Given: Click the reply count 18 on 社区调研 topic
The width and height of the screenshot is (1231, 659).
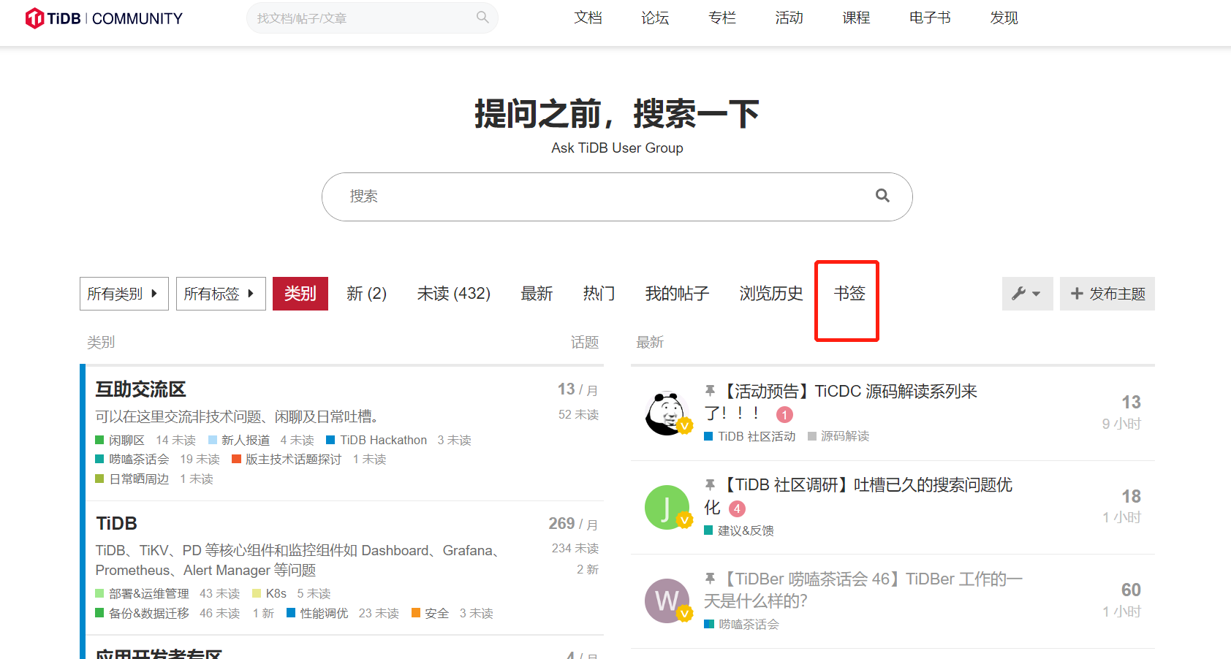Looking at the screenshot, I should (1132, 497).
